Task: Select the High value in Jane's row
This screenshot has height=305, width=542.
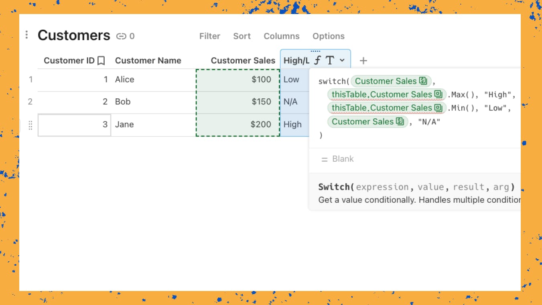Action: pos(293,124)
